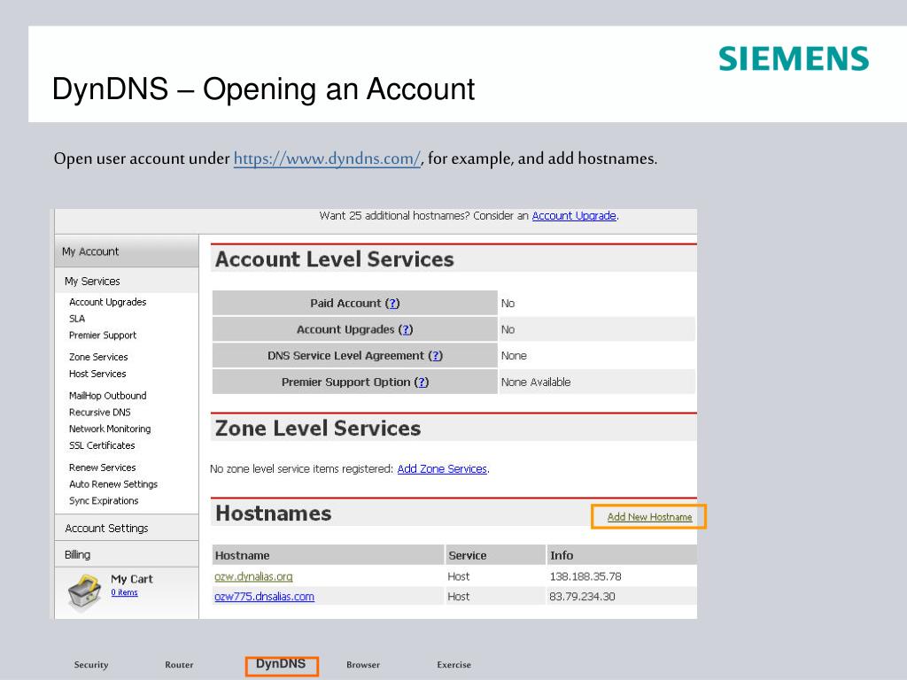Open help for DNS Service Level Agreement

click(436, 356)
